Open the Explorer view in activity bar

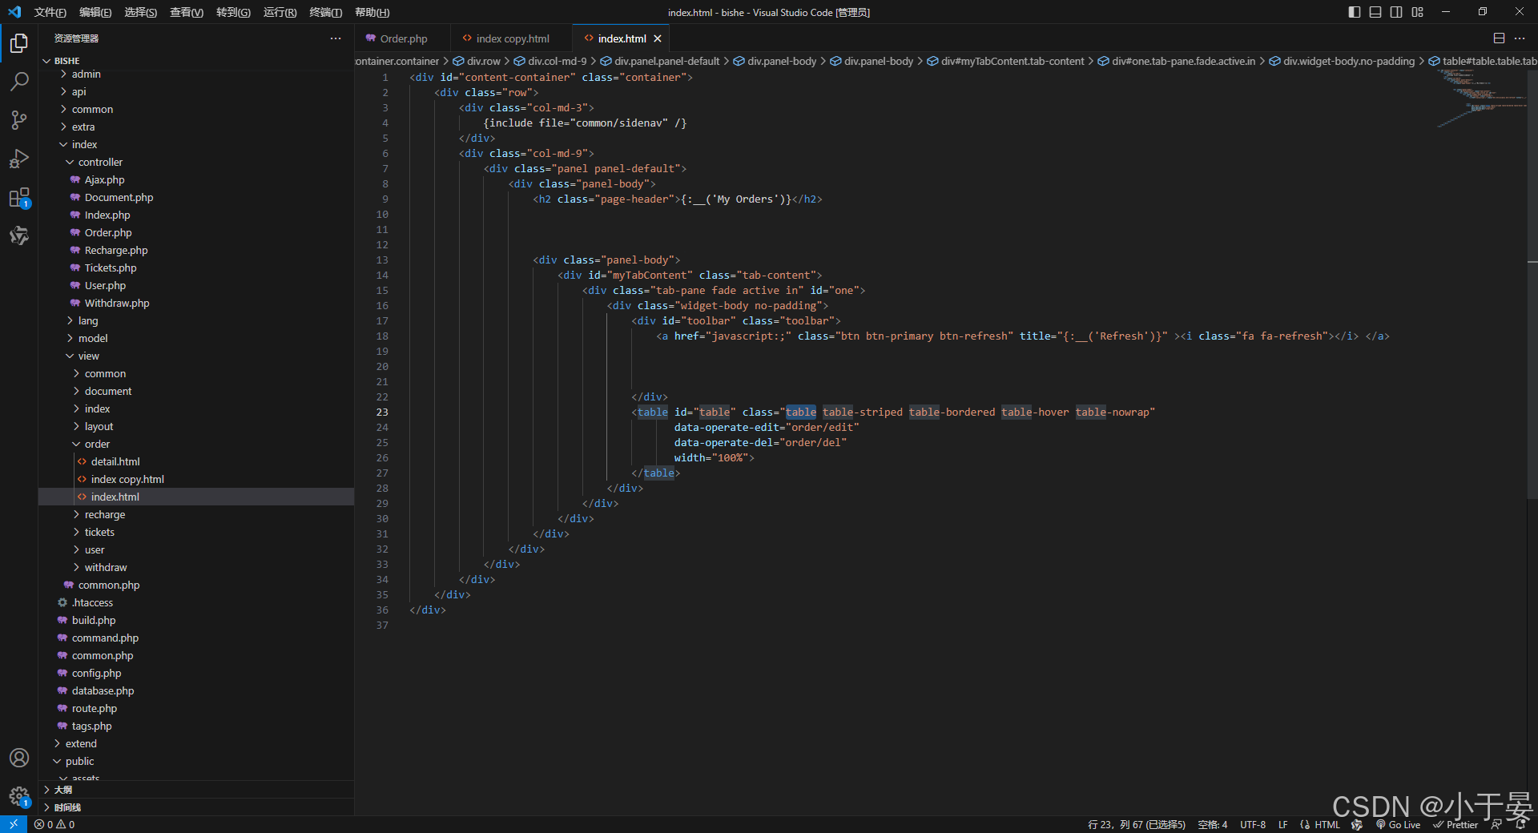19,43
